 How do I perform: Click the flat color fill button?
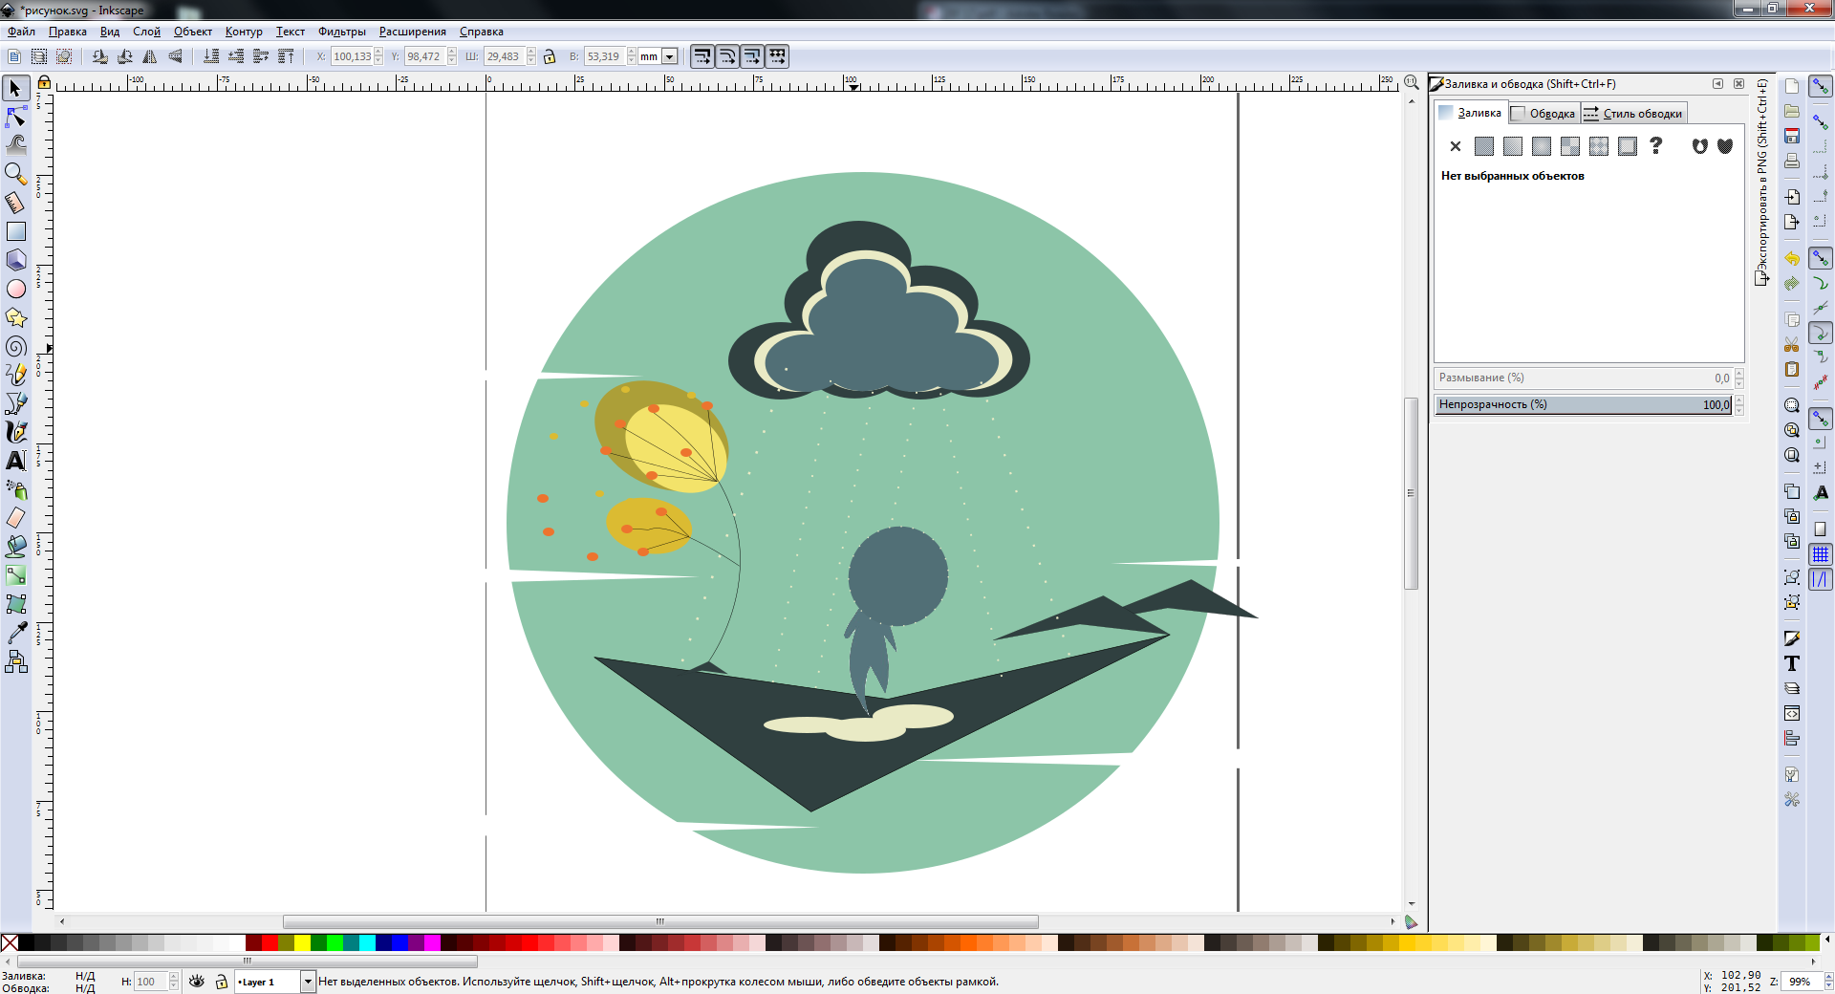pyautogui.click(x=1484, y=146)
